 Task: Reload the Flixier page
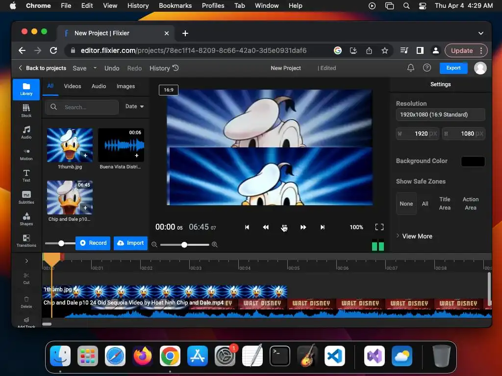coord(53,50)
